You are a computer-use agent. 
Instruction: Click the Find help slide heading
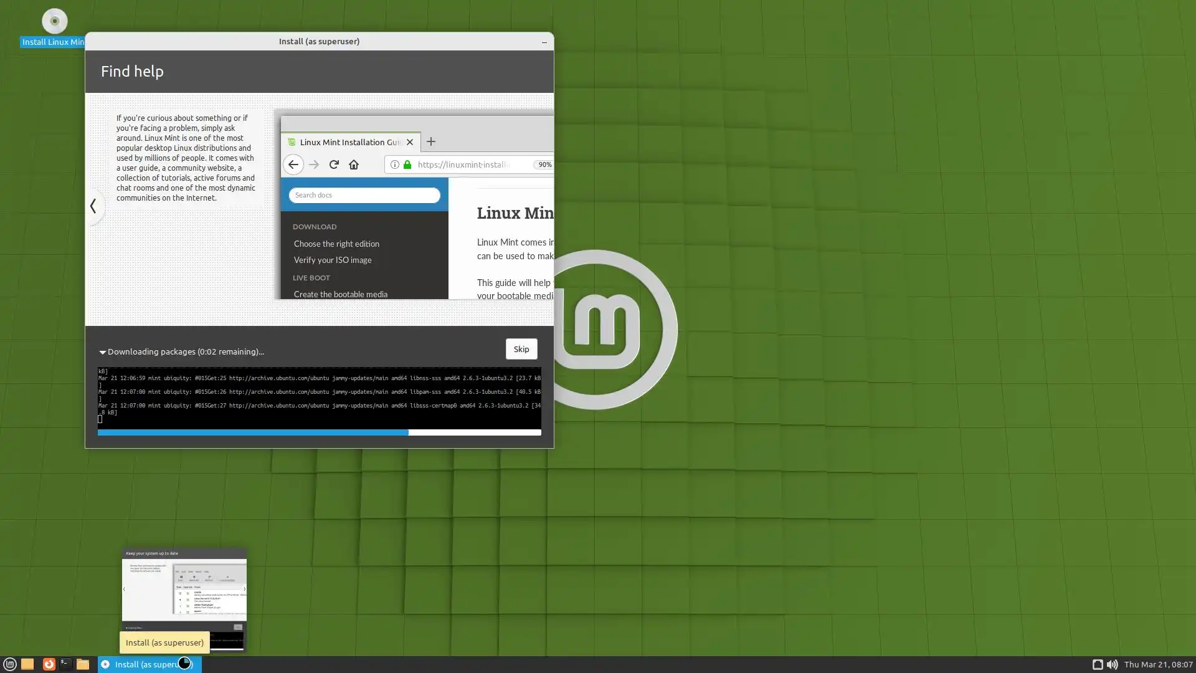coord(133,72)
